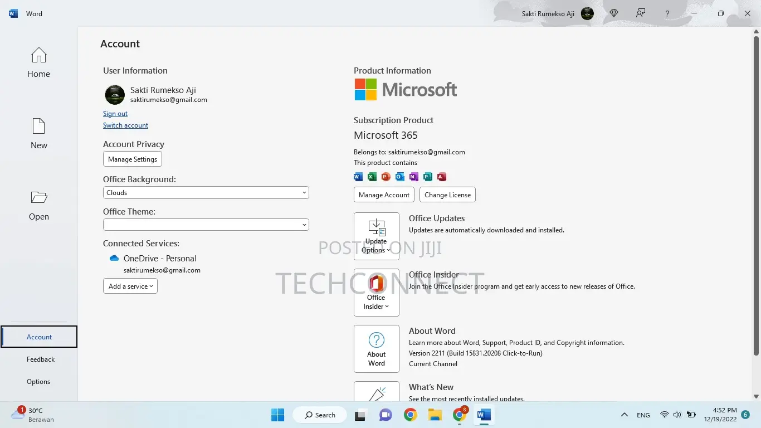The image size is (761, 428).
Task: Click the diamond premium features icon
Action: [614, 13]
